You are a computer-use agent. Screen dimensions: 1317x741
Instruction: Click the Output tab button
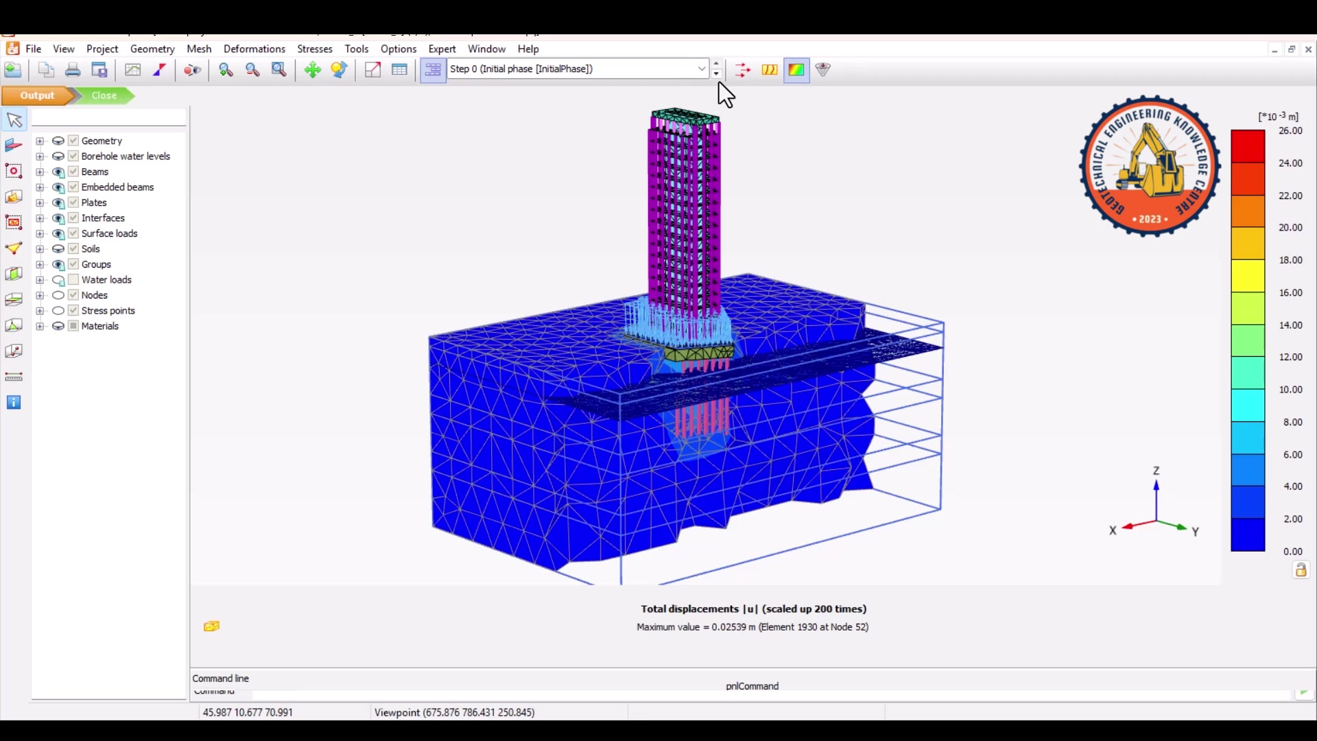(37, 95)
